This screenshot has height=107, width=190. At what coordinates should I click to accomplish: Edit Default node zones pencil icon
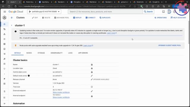tap(92, 76)
